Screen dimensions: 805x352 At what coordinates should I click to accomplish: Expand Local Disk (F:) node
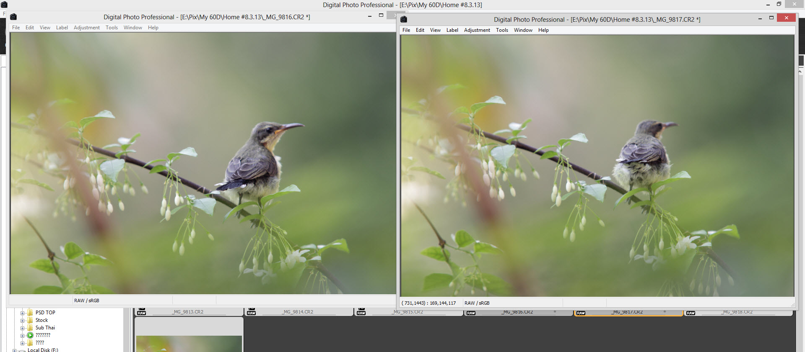[x=15, y=351]
